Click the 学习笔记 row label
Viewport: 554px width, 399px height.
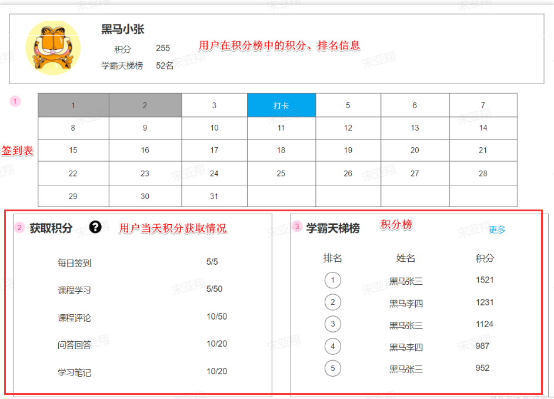click(x=74, y=372)
